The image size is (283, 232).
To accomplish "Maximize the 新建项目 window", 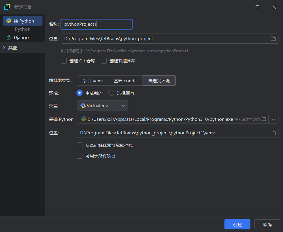I will click(257, 7).
